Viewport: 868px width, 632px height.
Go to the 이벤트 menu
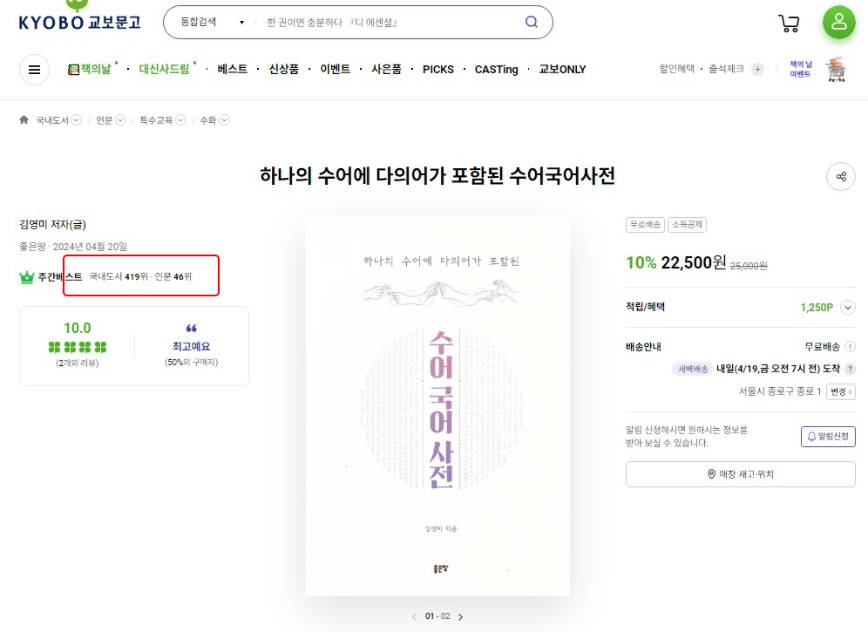pyautogui.click(x=335, y=70)
